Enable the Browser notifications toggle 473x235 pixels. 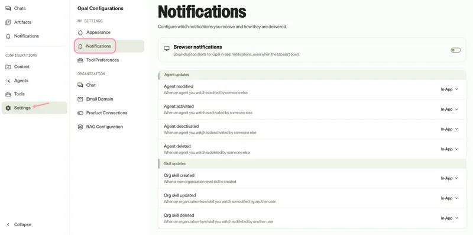pos(455,50)
